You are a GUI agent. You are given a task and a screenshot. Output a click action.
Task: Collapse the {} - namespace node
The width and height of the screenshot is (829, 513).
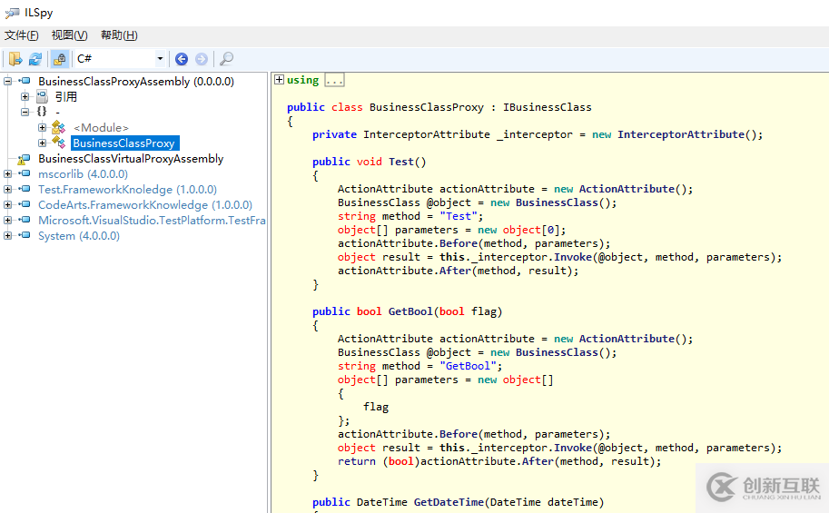tap(25, 112)
